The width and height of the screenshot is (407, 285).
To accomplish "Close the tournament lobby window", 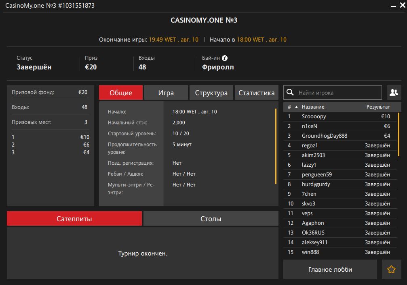I will click(x=401, y=6).
